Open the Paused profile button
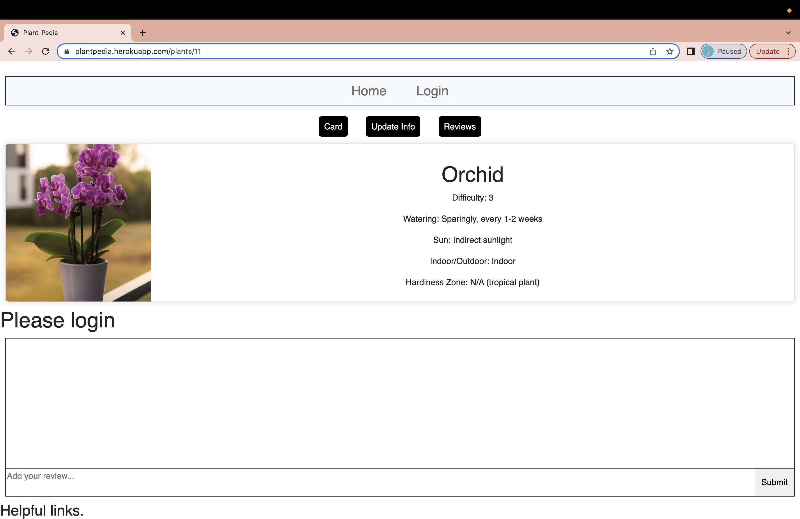Image resolution: width=800 pixels, height=519 pixels. tap(723, 51)
